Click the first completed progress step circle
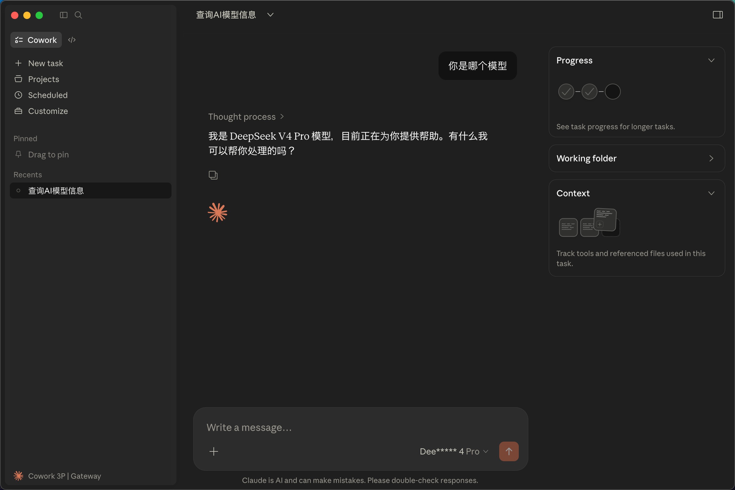Image resolution: width=735 pixels, height=490 pixels. point(566,92)
